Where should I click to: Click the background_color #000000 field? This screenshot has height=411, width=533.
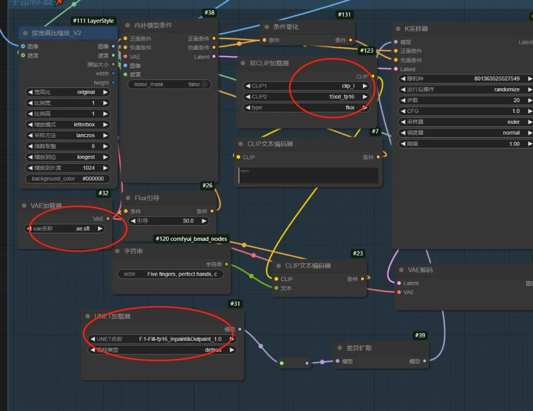point(68,178)
